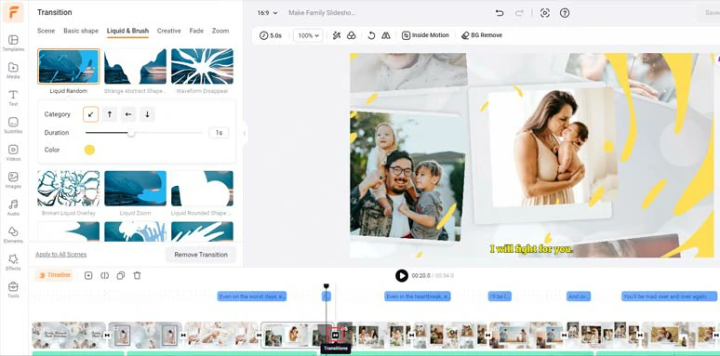Open the Elements sidebar panel
Screen dimensions: 720x356
[x=13, y=235]
